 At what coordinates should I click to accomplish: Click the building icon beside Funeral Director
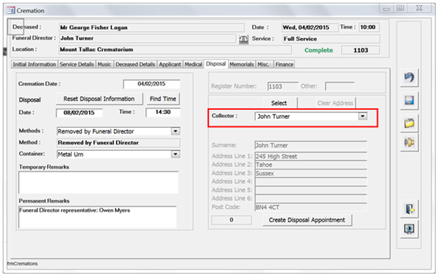[243, 39]
